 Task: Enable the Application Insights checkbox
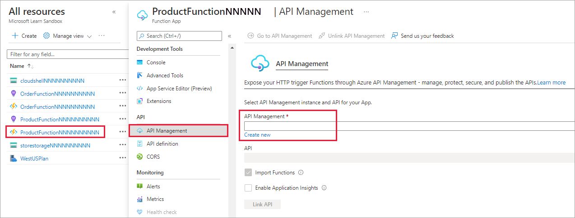pos(248,188)
